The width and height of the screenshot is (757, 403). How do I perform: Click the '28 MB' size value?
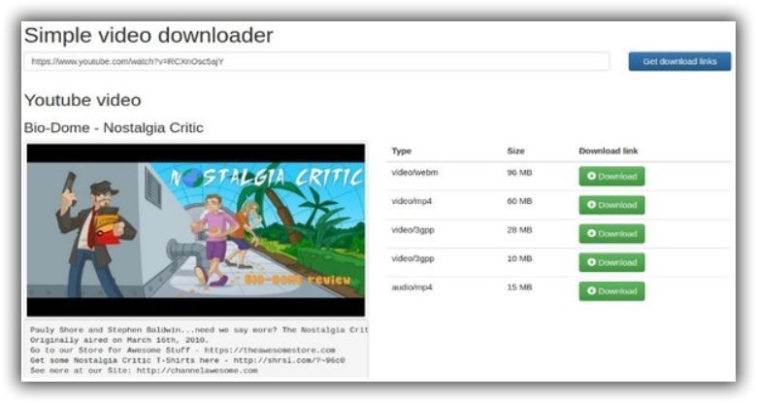(x=519, y=230)
